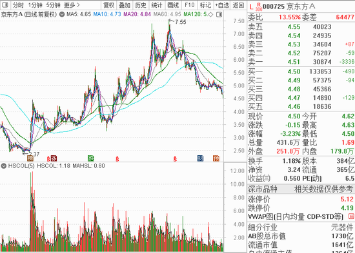Click the MA5: 4.65 indicator label
Screen dimensions: 355x253
tap(79, 14)
